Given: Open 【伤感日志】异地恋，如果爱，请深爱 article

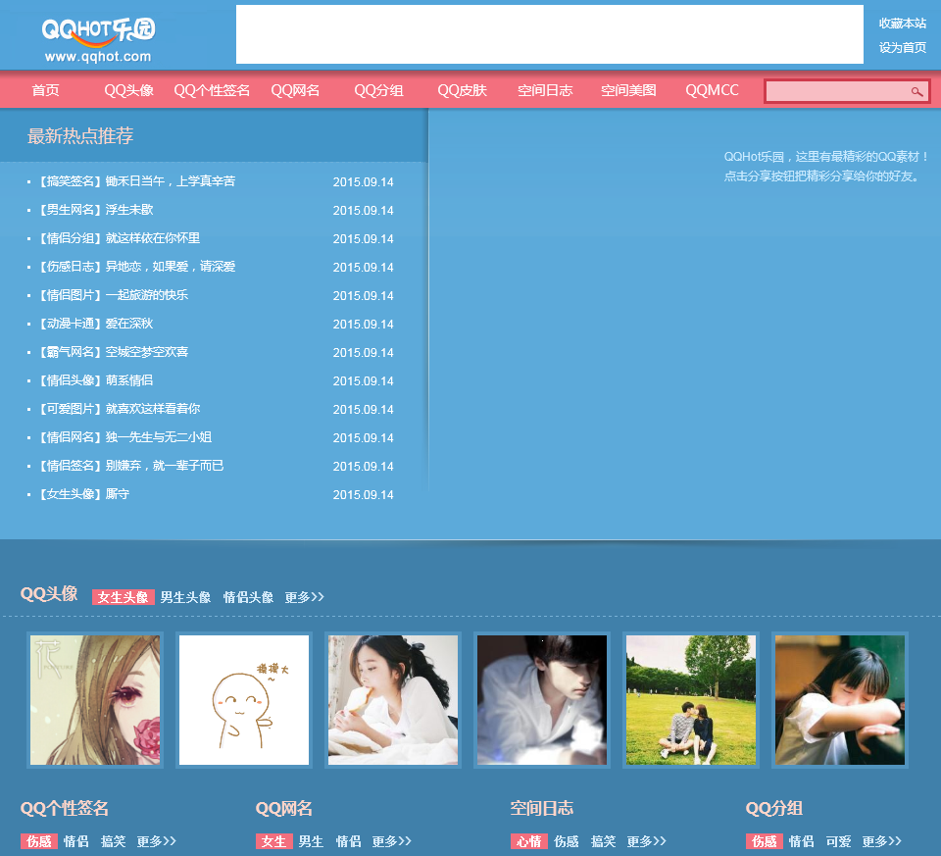Looking at the screenshot, I should (x=137, y=267).
